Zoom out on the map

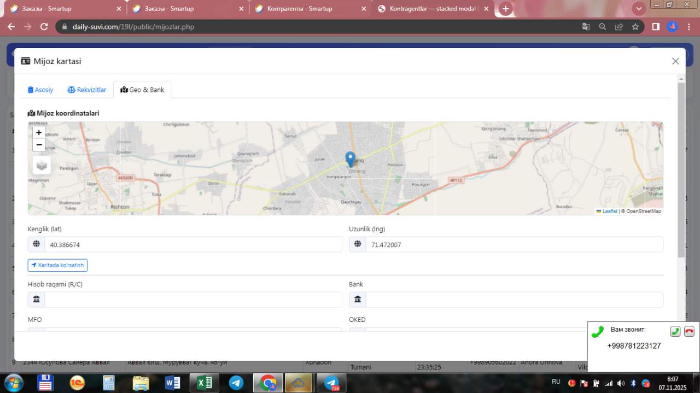click(x=39, y=145)
